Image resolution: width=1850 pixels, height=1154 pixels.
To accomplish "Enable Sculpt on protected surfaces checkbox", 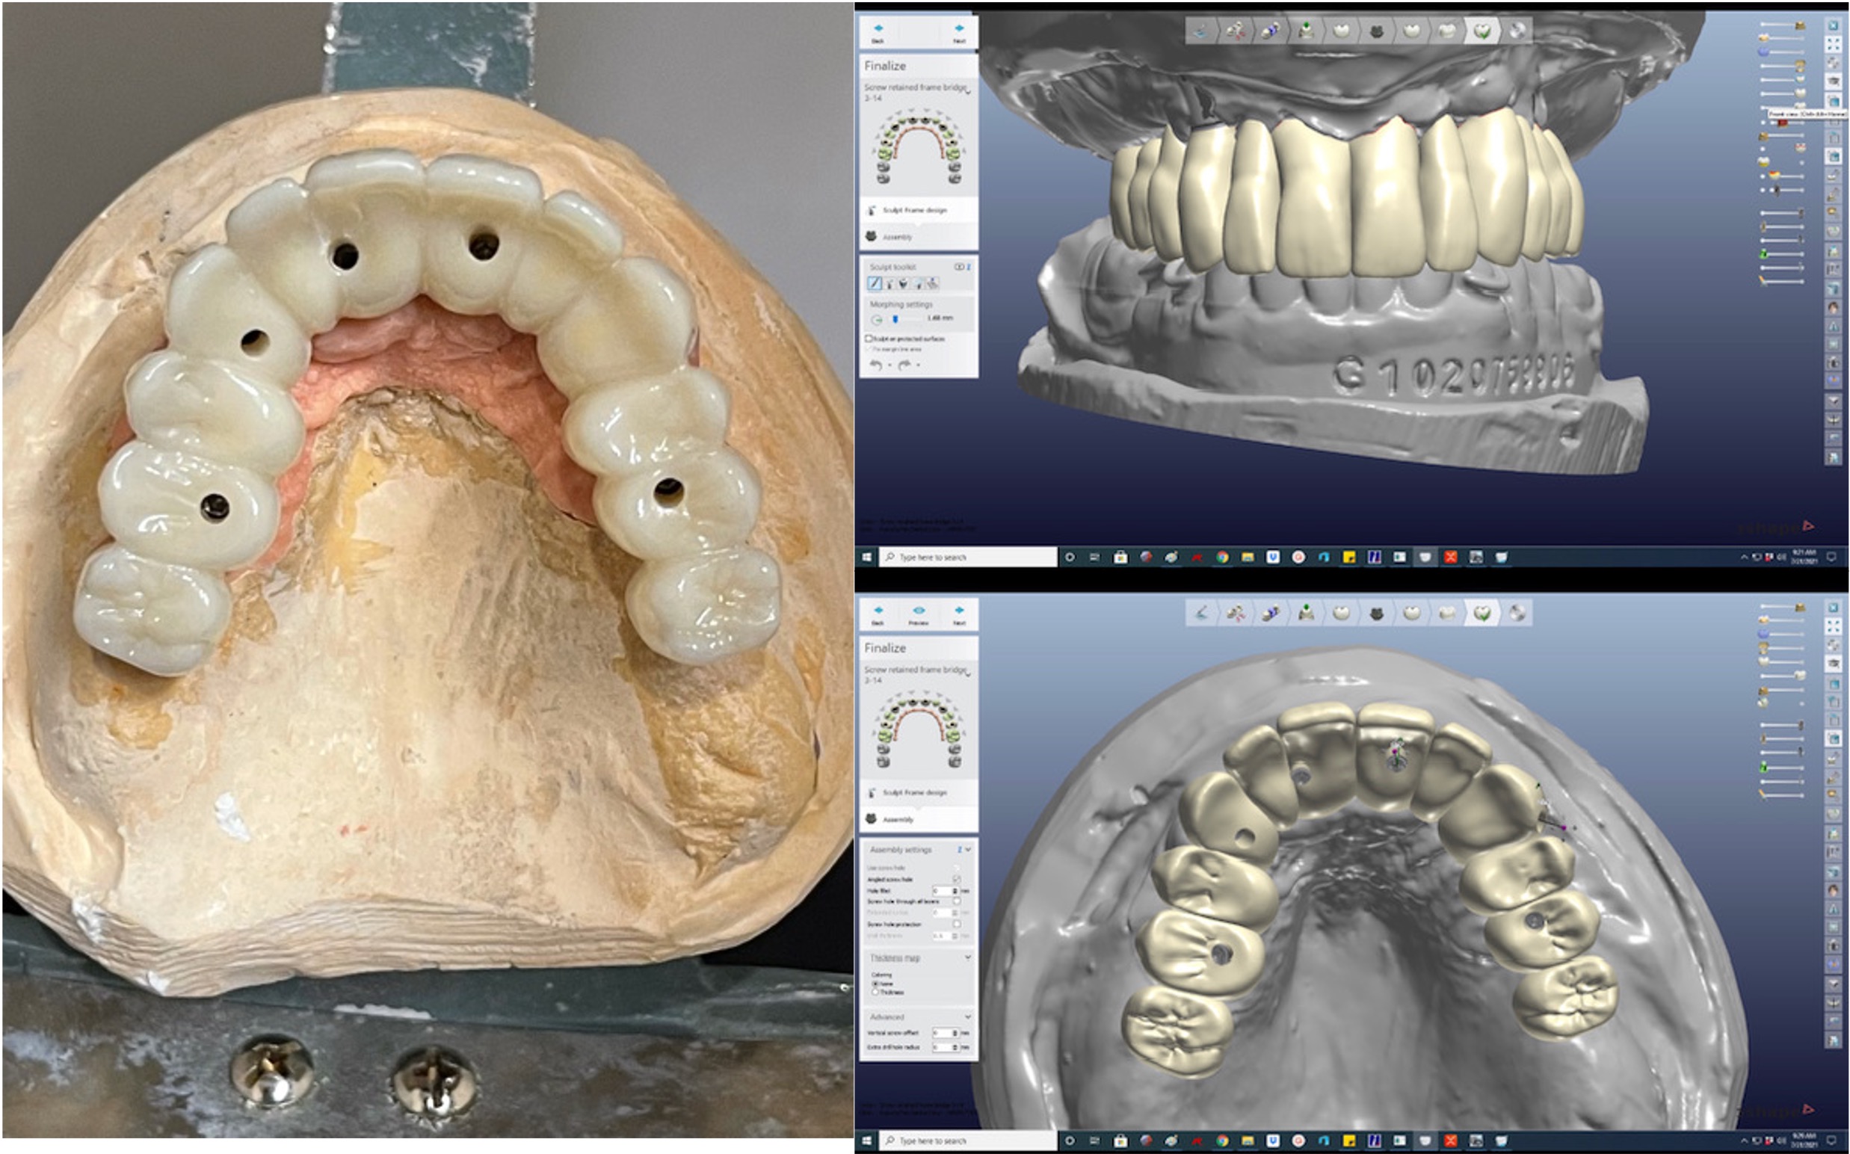I will click(x=869, y=338).
